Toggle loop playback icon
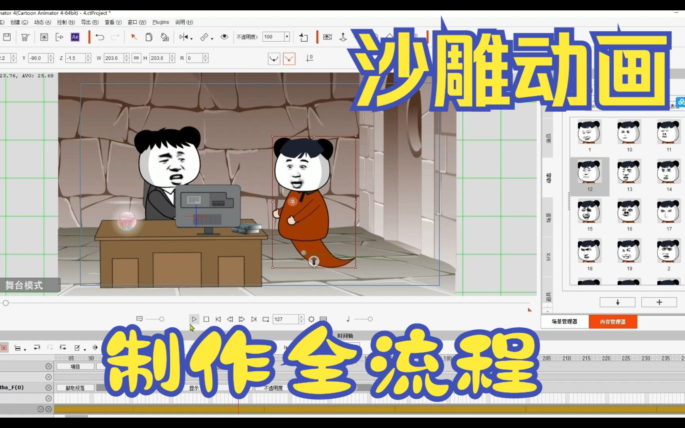Image resolution: width=685 pixels, height=428 pixels. coord(266,319)
